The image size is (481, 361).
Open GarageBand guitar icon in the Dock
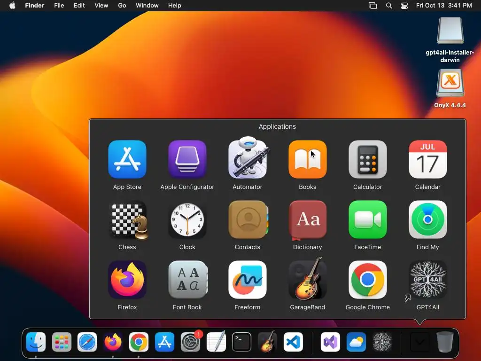(267, 342)
